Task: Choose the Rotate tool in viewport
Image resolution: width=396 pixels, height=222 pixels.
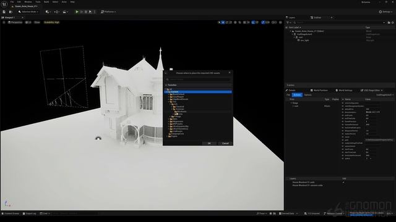Action: 227,22
